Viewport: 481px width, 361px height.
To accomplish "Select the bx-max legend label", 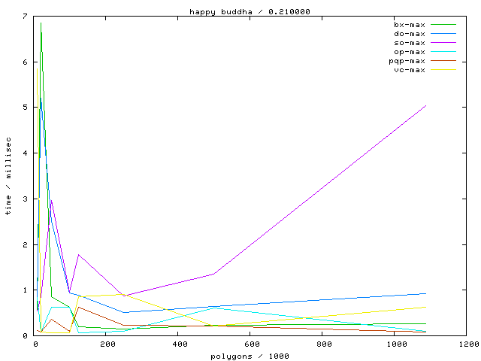I will coord(410,25).
